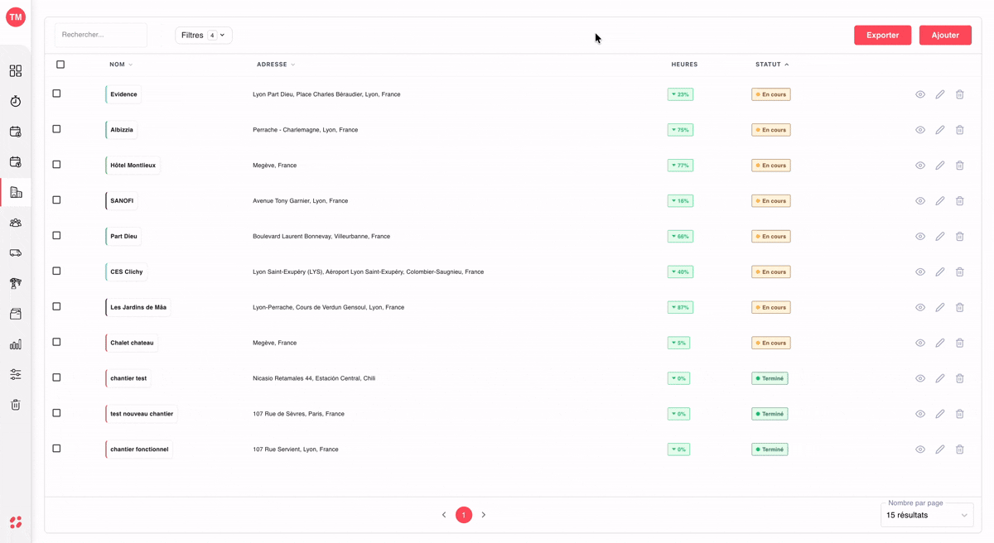Image resolution: width=994 pixels, height=543 pixels.
Task: Edit the Albizzia row with pencil icon
Action: (940, 130)
